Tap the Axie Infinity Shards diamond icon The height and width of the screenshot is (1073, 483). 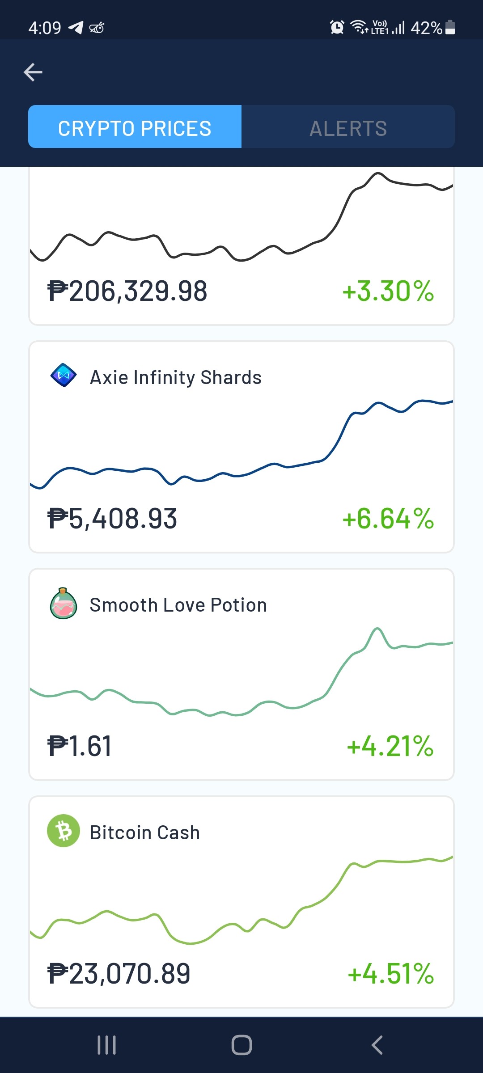point(64,376)
